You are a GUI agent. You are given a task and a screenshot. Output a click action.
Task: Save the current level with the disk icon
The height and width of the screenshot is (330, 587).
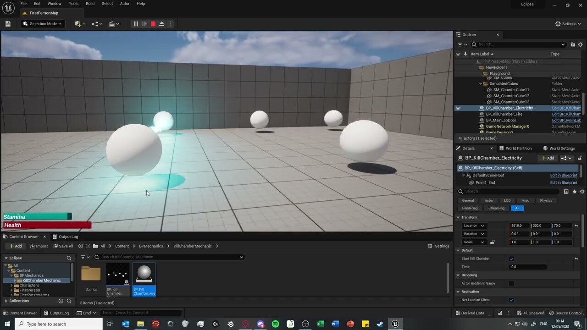tap(8, 24)
